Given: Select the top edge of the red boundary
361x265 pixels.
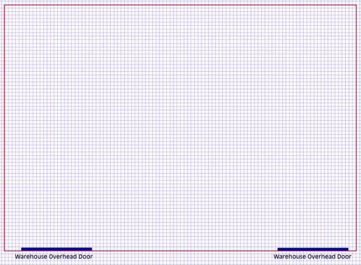Looking at the screenshot, I should coord(180,5).
